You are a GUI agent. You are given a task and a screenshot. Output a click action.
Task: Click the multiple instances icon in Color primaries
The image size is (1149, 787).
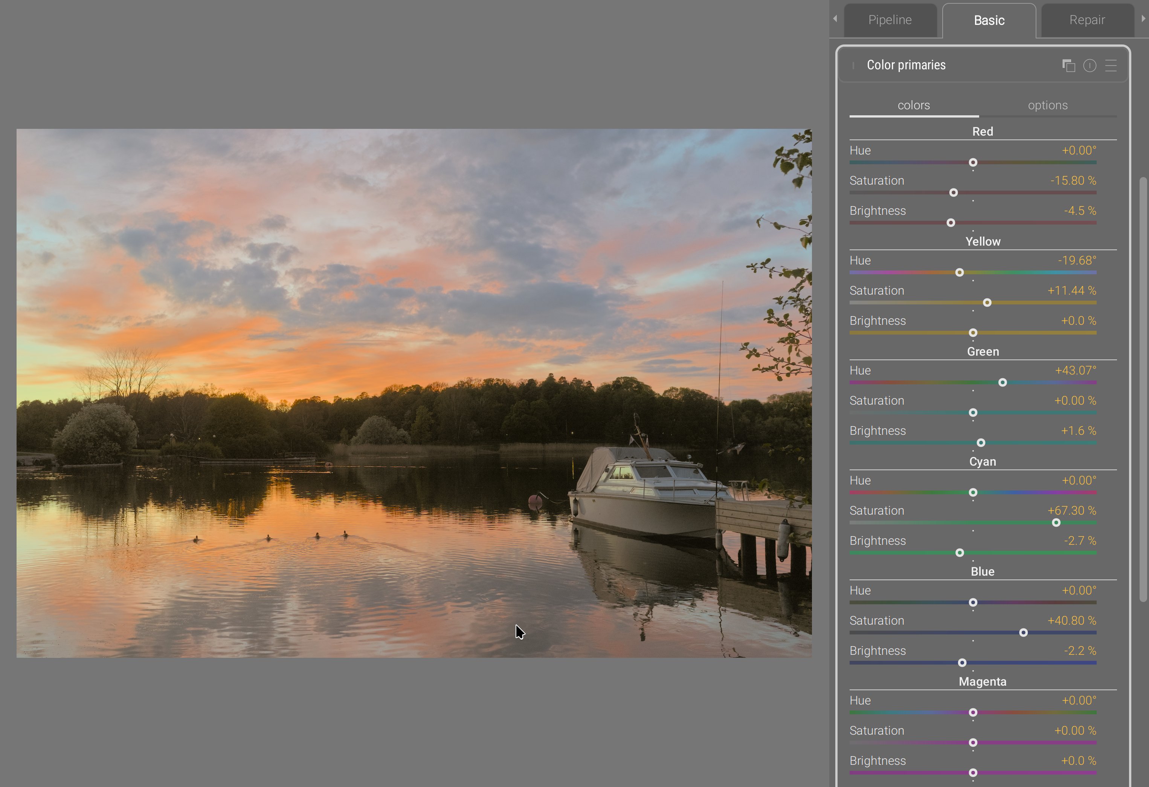[x=1068, y=65]
